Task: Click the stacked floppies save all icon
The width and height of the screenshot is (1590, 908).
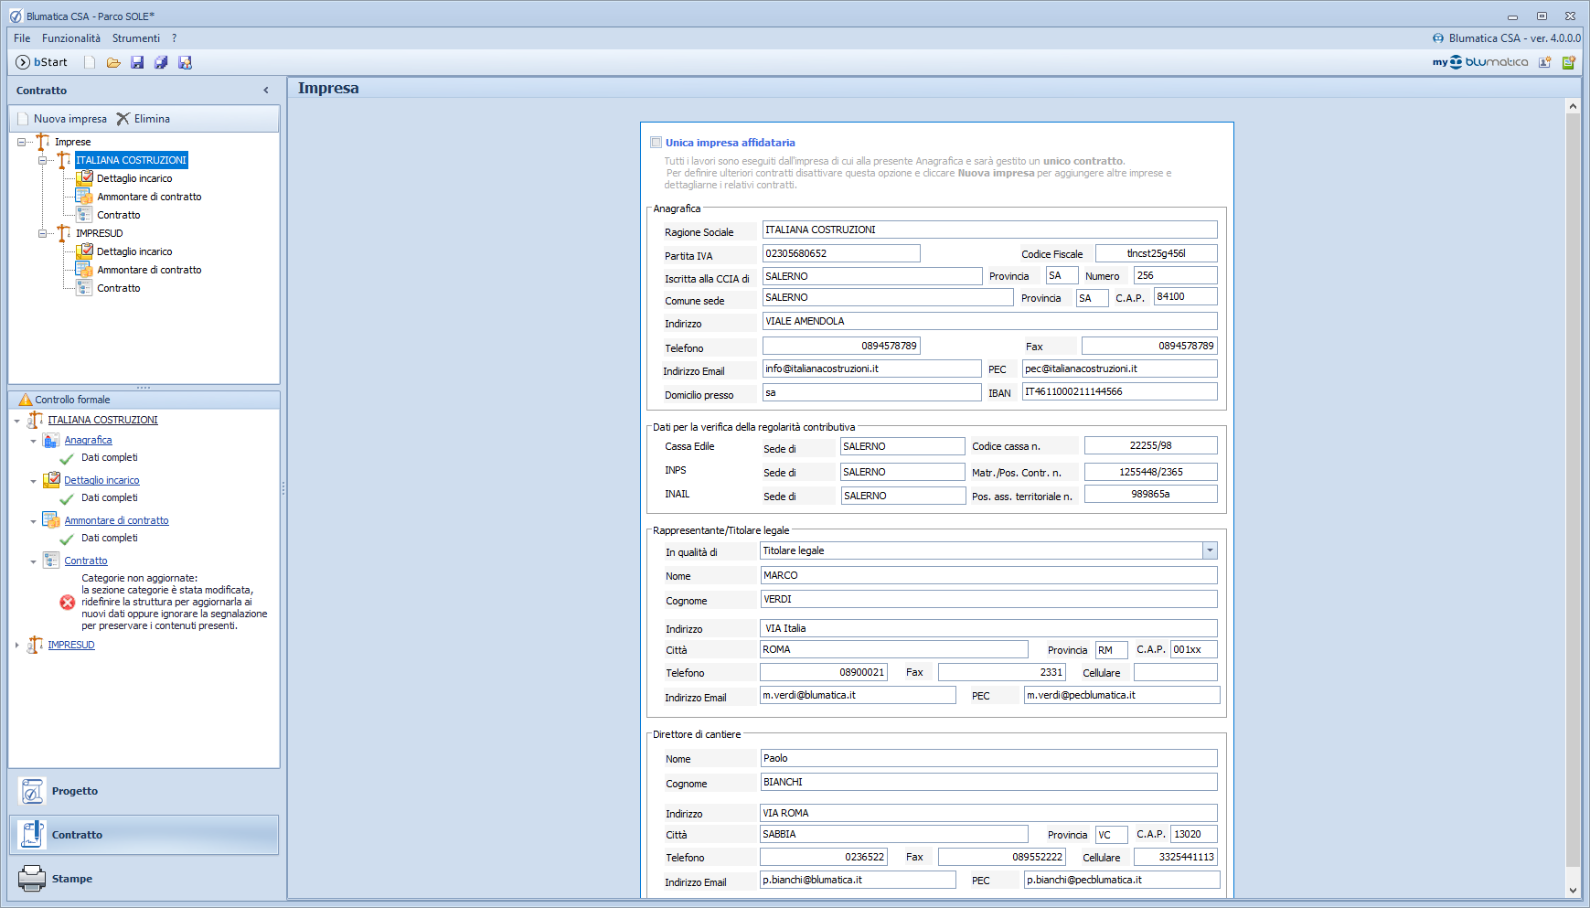Action: 161,62
